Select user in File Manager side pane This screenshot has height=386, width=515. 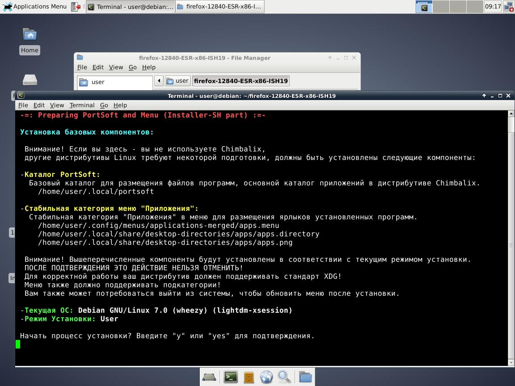point(115,82)
